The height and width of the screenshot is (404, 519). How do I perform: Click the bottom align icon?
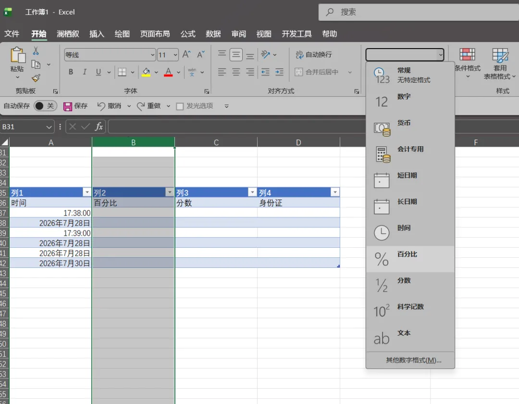[250, 55]
